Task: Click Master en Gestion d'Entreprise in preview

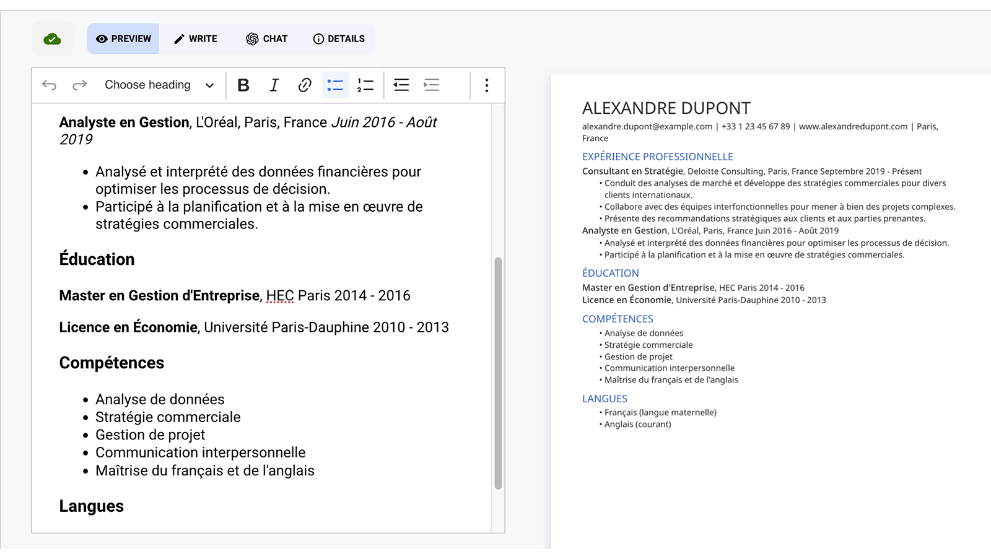Action: (x=648, y=288)
